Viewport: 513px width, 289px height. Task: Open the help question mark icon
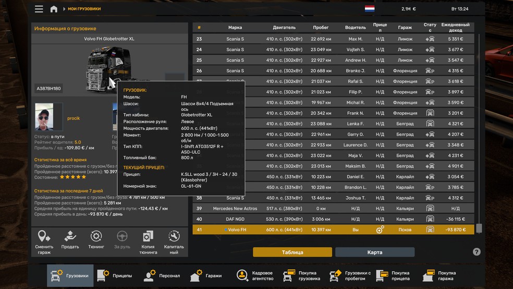(477, 251)
